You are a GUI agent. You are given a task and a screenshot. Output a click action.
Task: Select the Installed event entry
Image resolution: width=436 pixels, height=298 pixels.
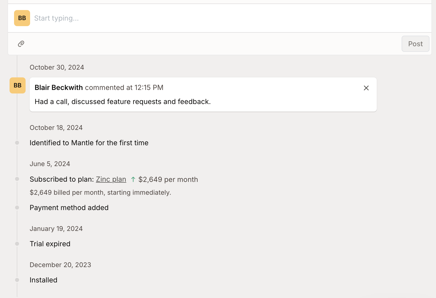click(x=43, y=280)
